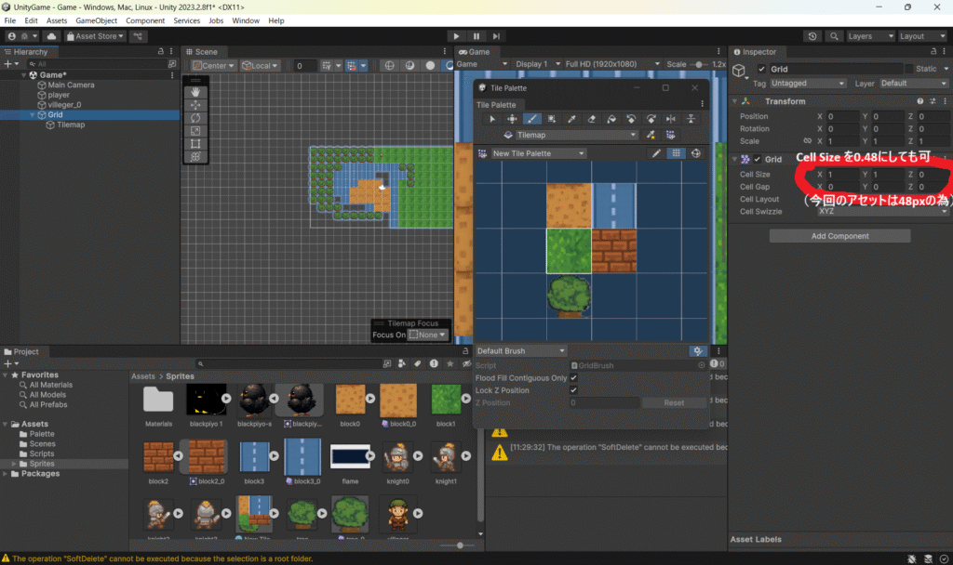Select the Move tool in Scene toolbar
The image size is (953, 565).
pos(195,105)
